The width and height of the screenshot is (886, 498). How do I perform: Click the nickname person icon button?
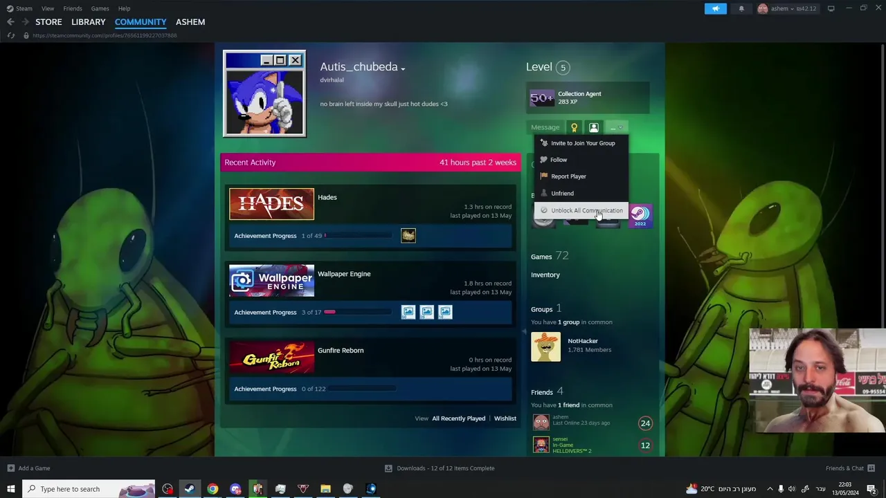click(x=594, y=127)
